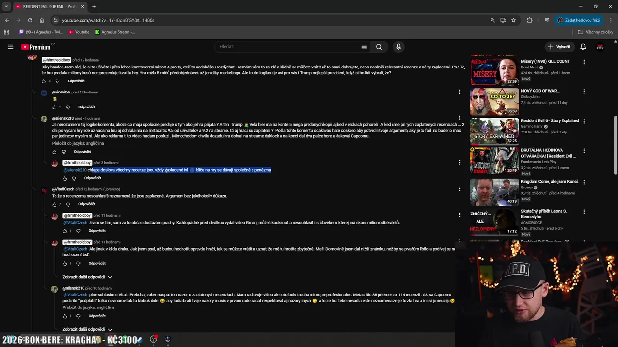Open BRUTÁLNA HODINOVÁ OTVÁRAČKA video thumbnail
618x347 pixels.
494,161
